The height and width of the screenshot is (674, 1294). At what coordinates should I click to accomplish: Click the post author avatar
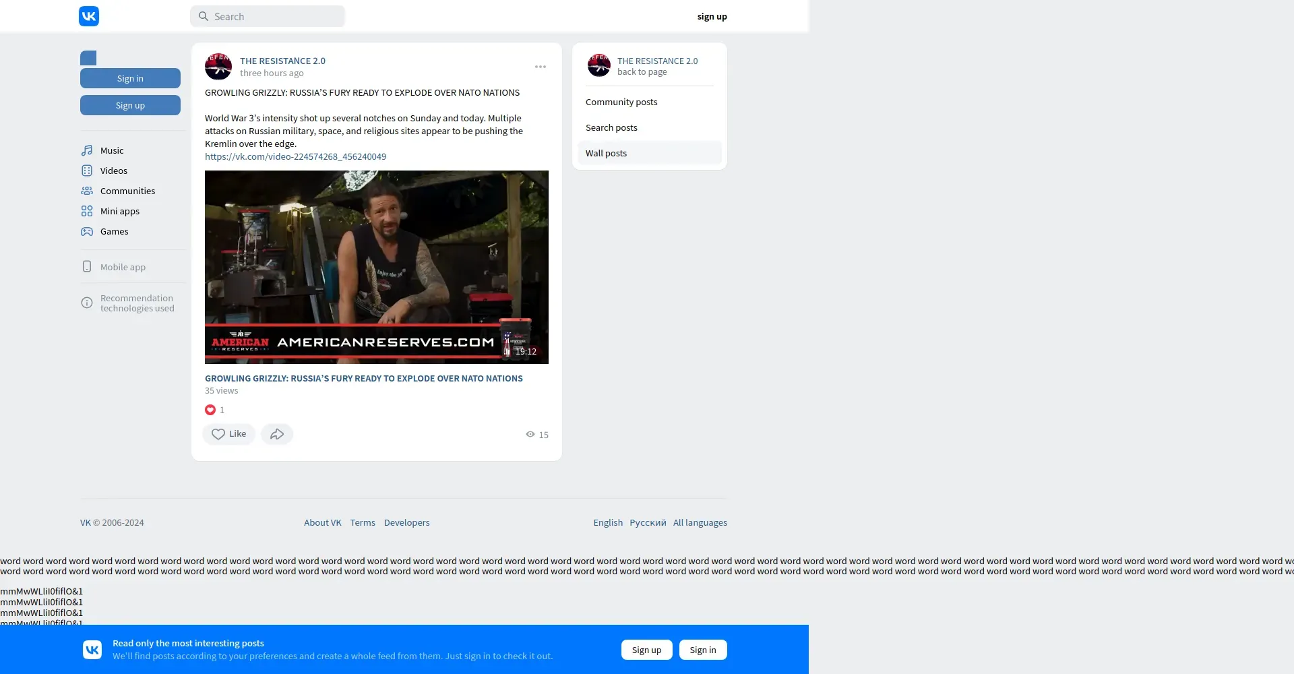point(218,67)
